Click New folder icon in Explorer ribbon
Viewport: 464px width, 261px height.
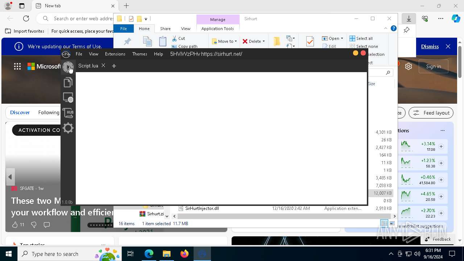point(277,41)
